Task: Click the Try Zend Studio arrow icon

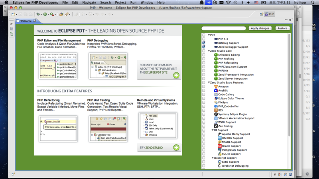Action: (176, 148)
